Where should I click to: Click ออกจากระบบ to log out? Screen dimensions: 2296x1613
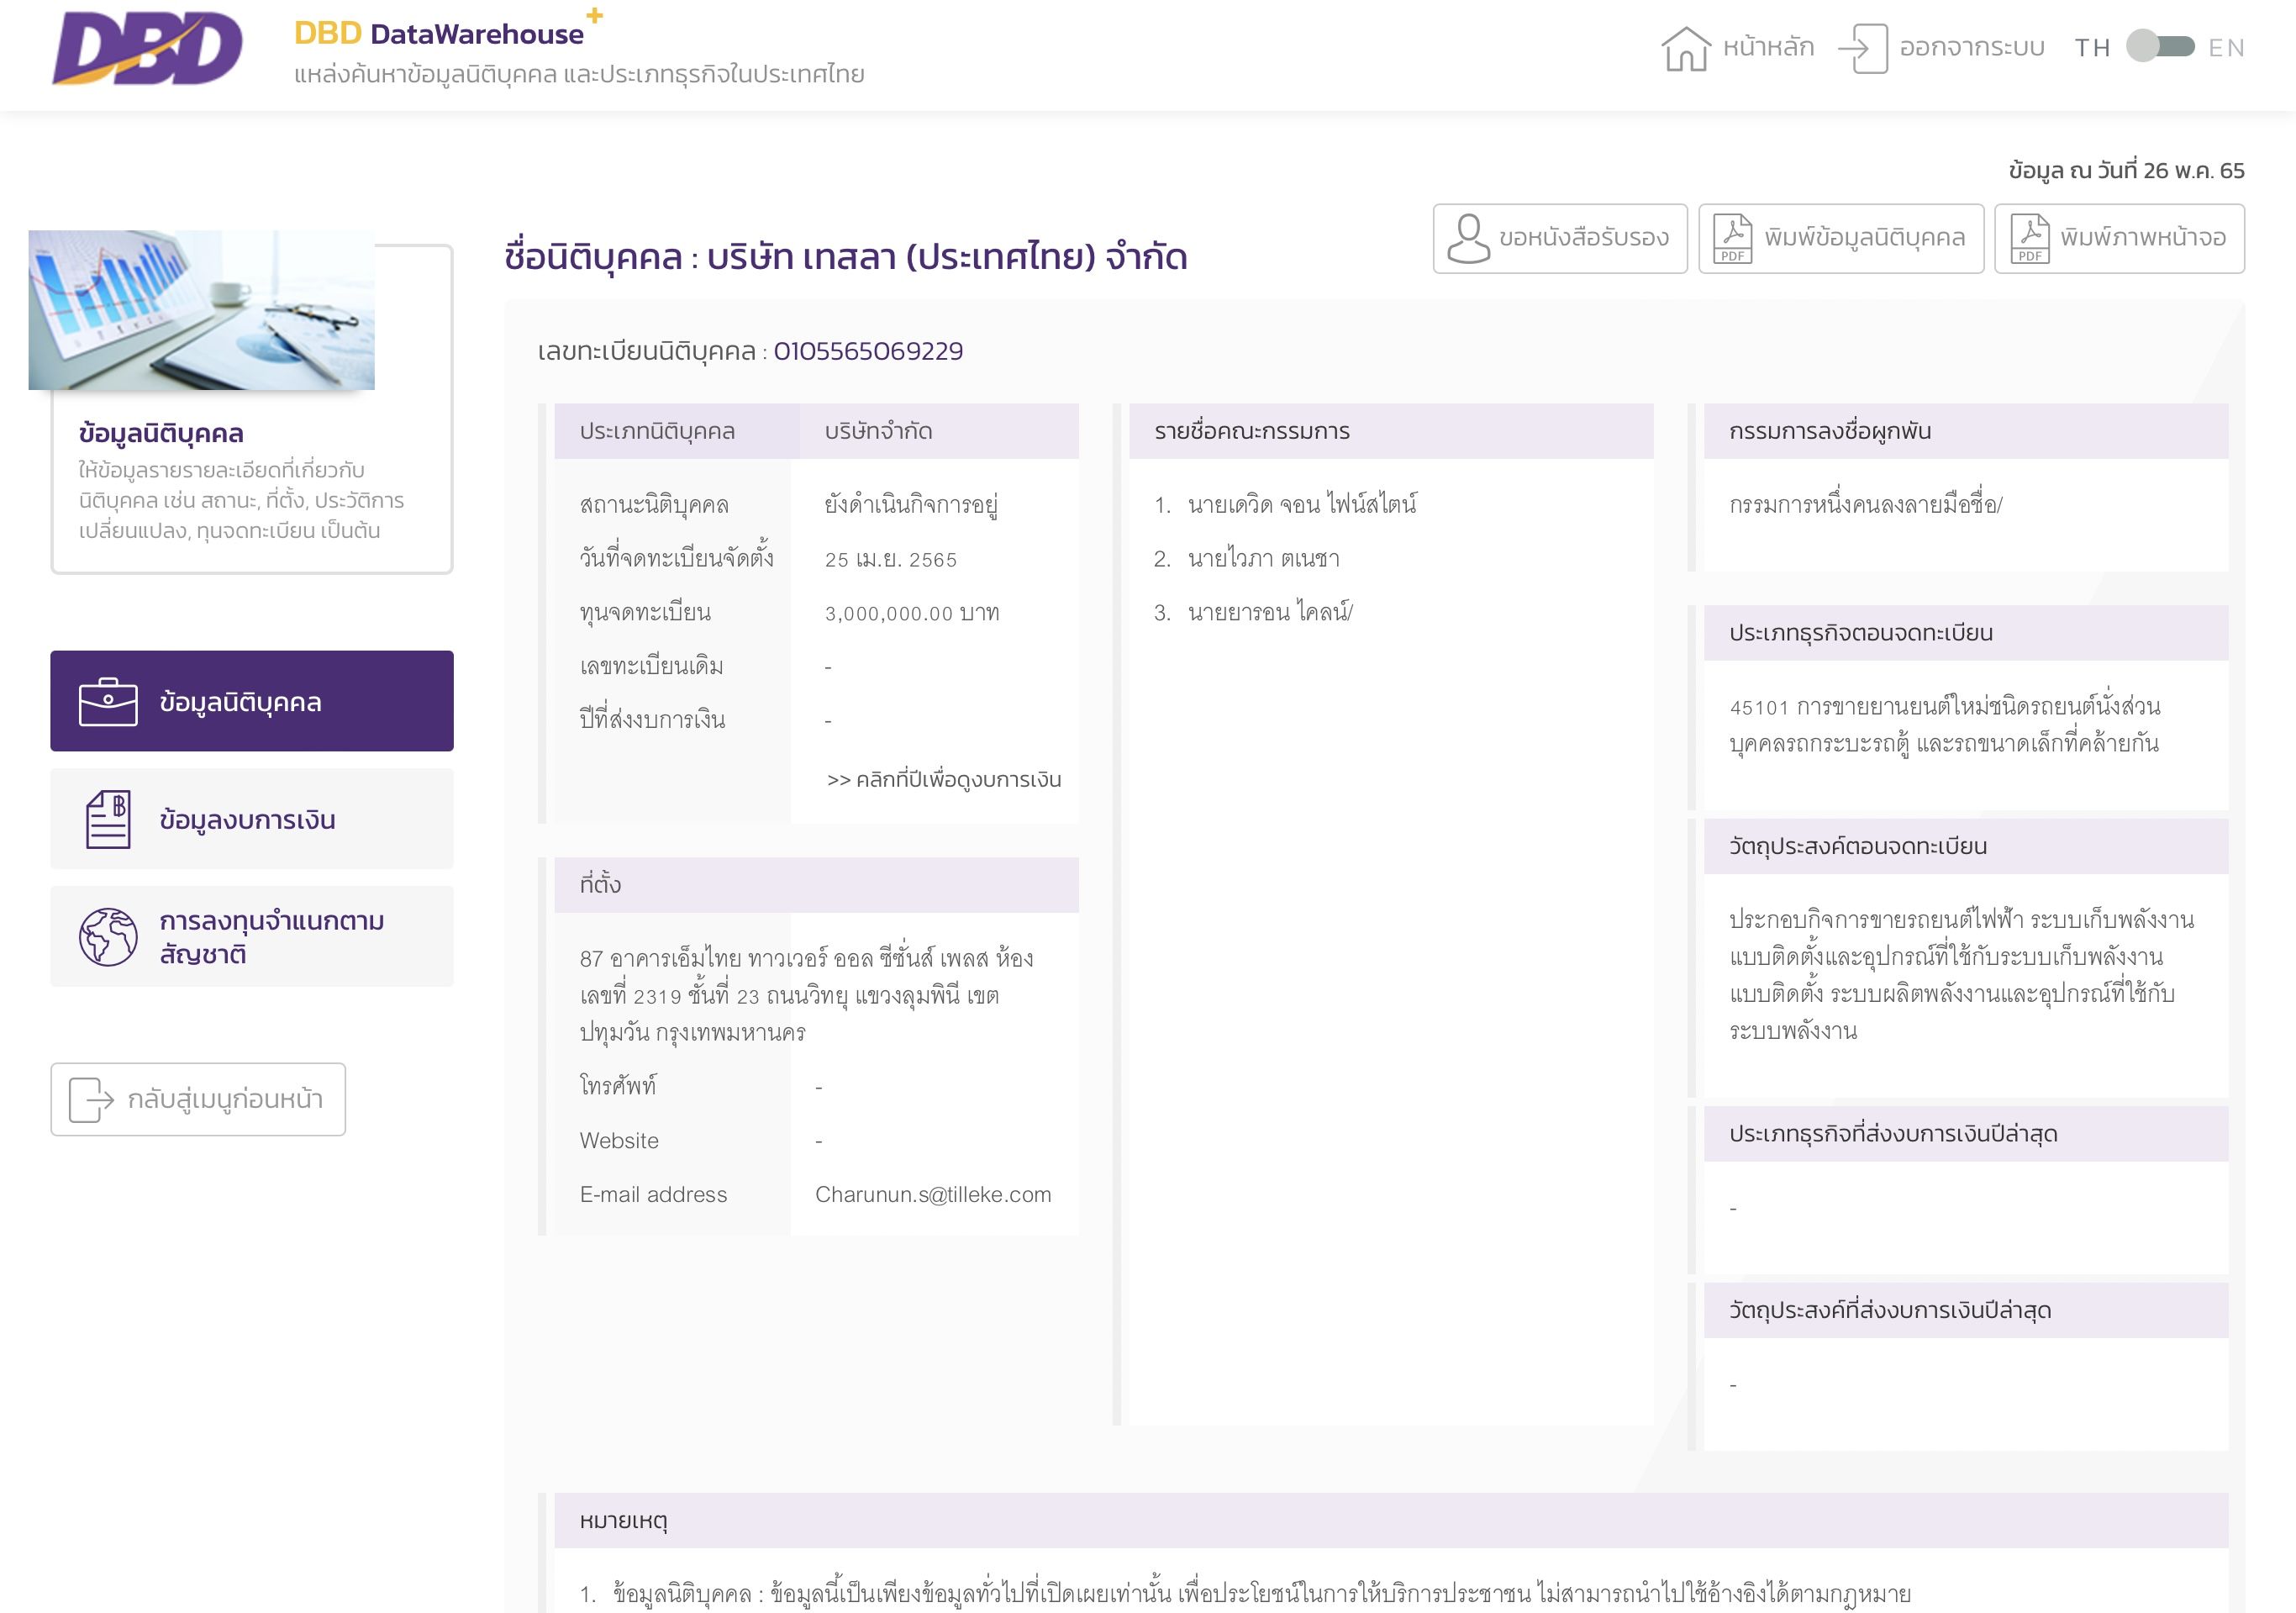point(1941,47)
